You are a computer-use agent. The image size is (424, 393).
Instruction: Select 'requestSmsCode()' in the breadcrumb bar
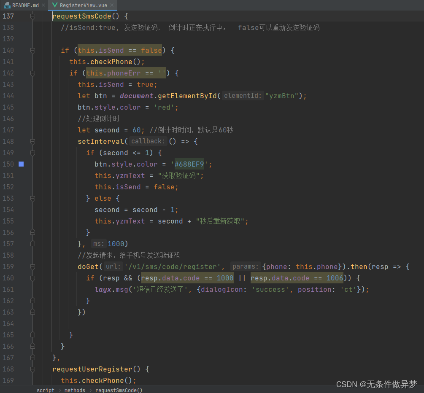point(119,390)
